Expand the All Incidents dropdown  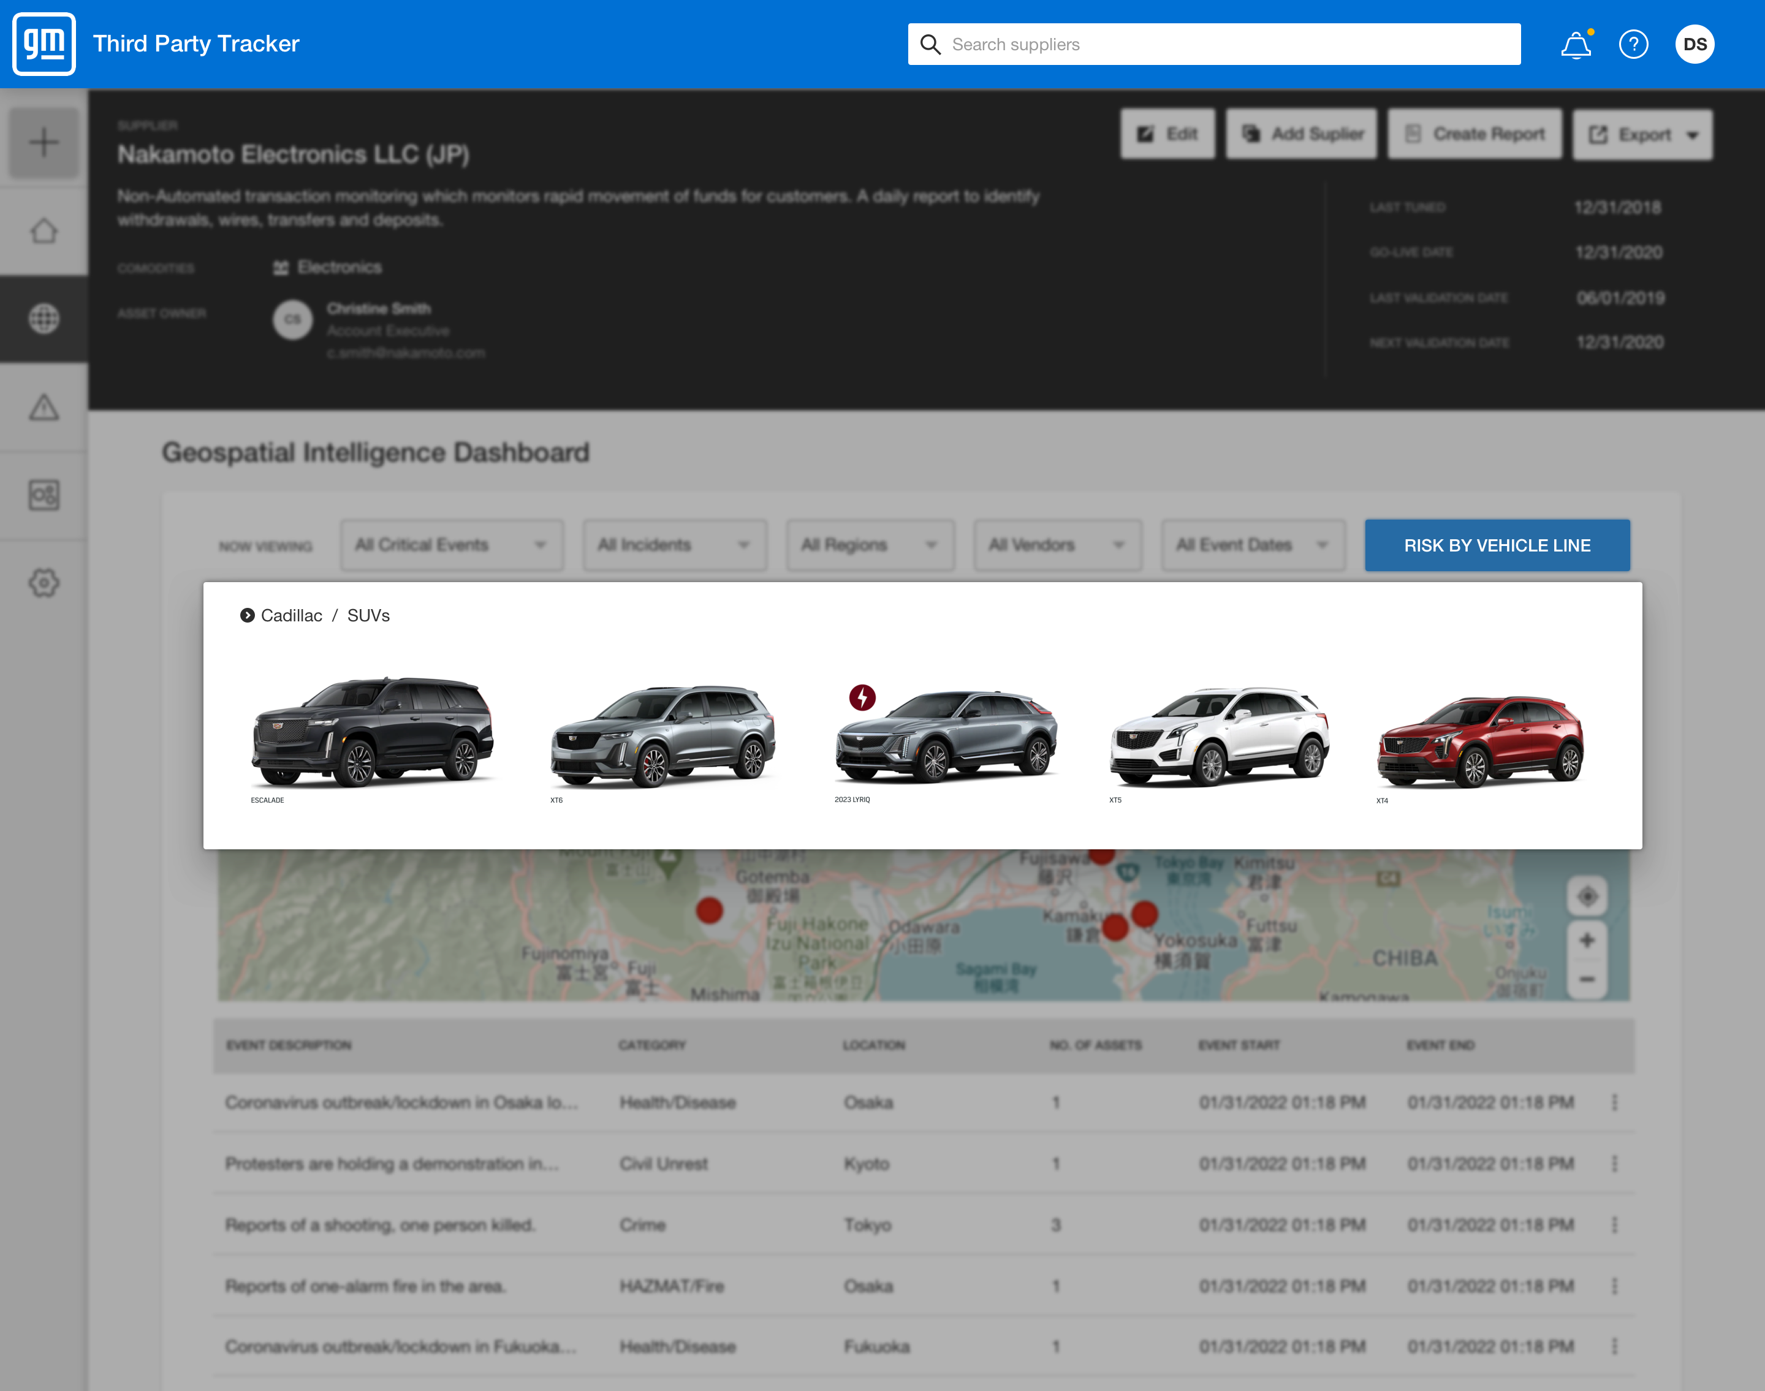coord(674,545)
